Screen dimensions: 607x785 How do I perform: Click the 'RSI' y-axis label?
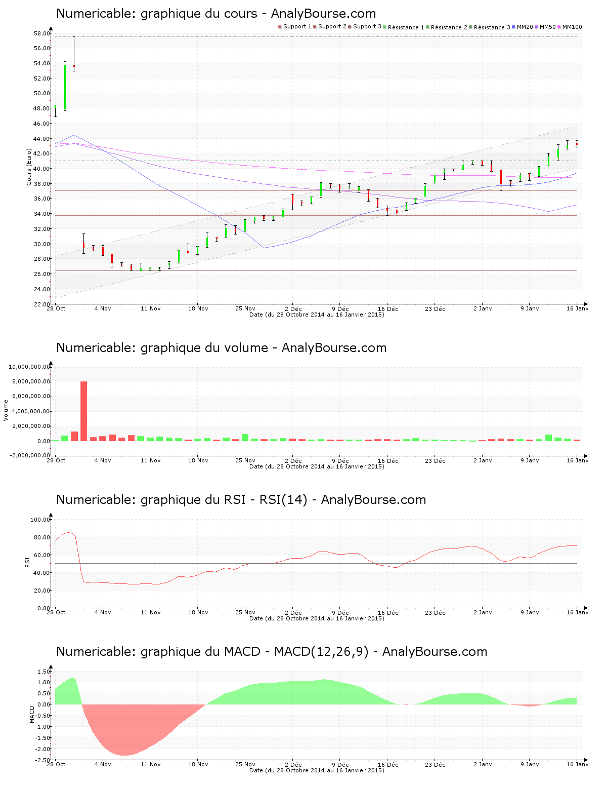click(x=27, y=562)
